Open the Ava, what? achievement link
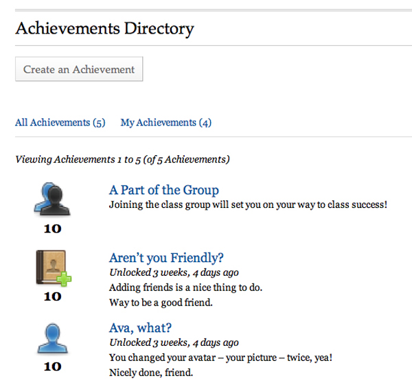The image size is (412, 385). (140, 328)
